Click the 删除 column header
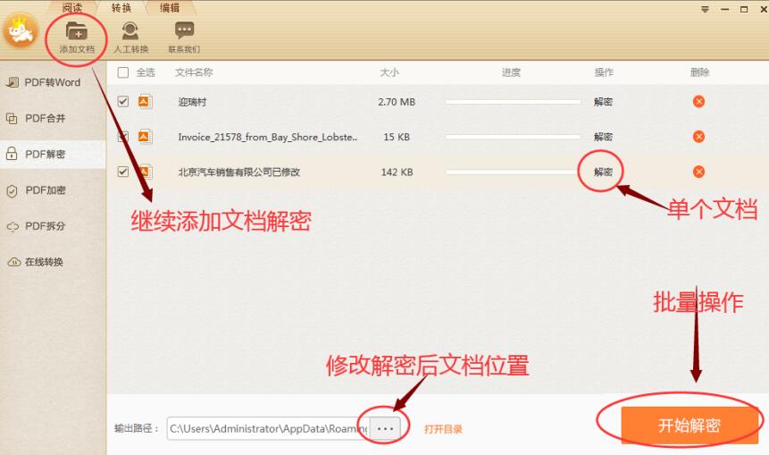 [699, 72]
